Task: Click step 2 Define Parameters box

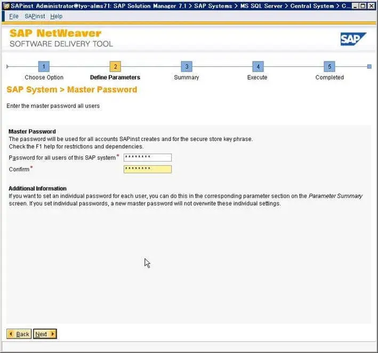Action: [115, 66]
